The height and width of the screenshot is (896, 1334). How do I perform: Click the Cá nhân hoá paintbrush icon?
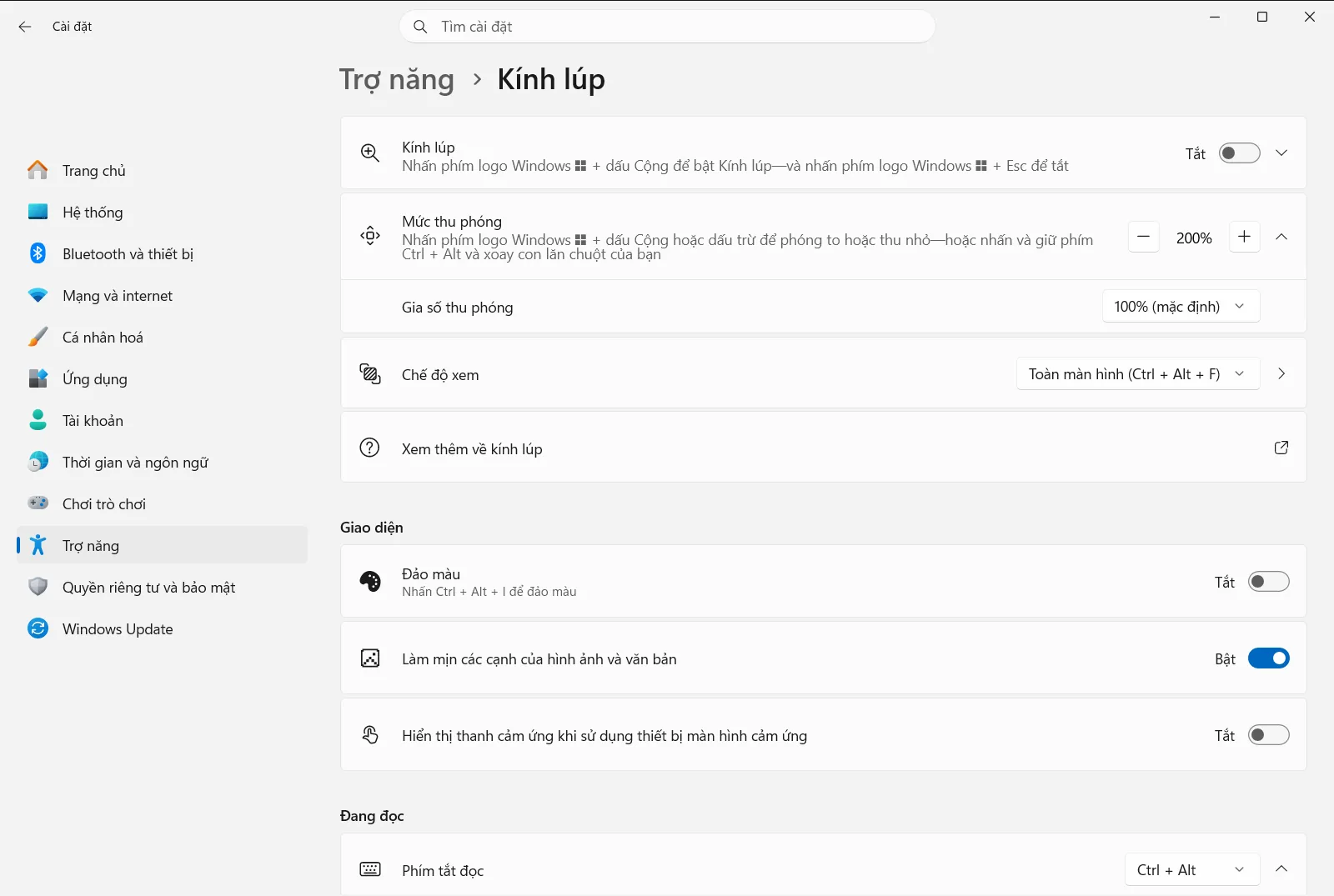38,337
